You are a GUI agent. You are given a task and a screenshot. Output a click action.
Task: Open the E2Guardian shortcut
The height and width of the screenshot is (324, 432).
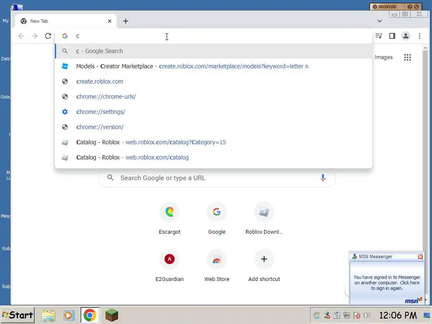click(x=170, y=265)
